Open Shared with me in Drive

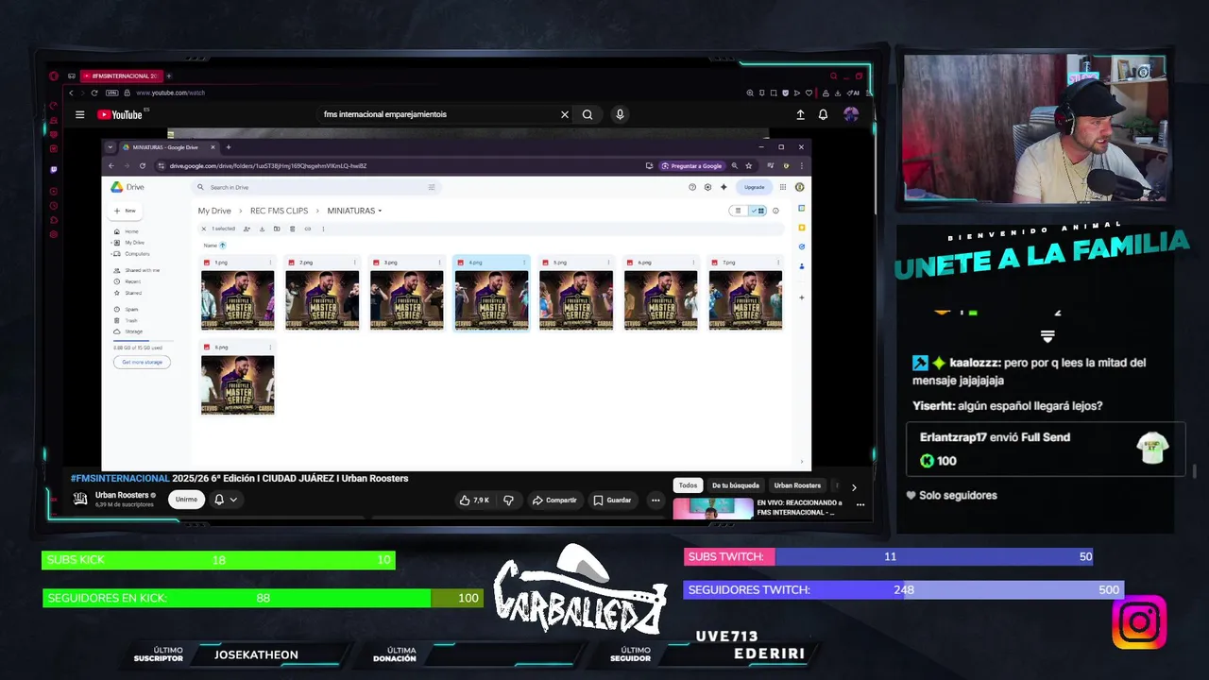point(142,270)
